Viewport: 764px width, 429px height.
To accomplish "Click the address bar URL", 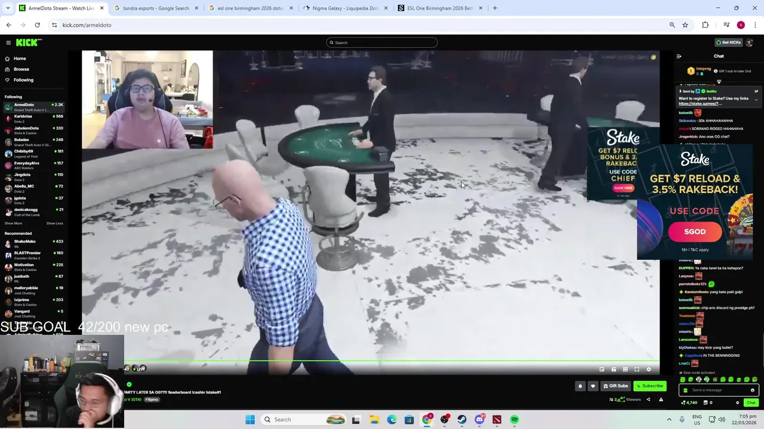I will pos(87,25).
